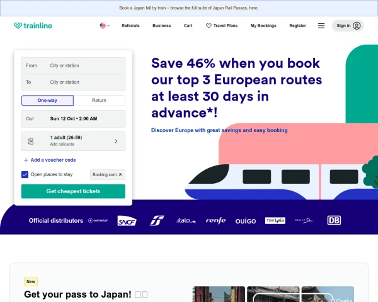
Task: Click the Osaka photo thumbnail
Action: pyautogui.click(x=328, y=294)
